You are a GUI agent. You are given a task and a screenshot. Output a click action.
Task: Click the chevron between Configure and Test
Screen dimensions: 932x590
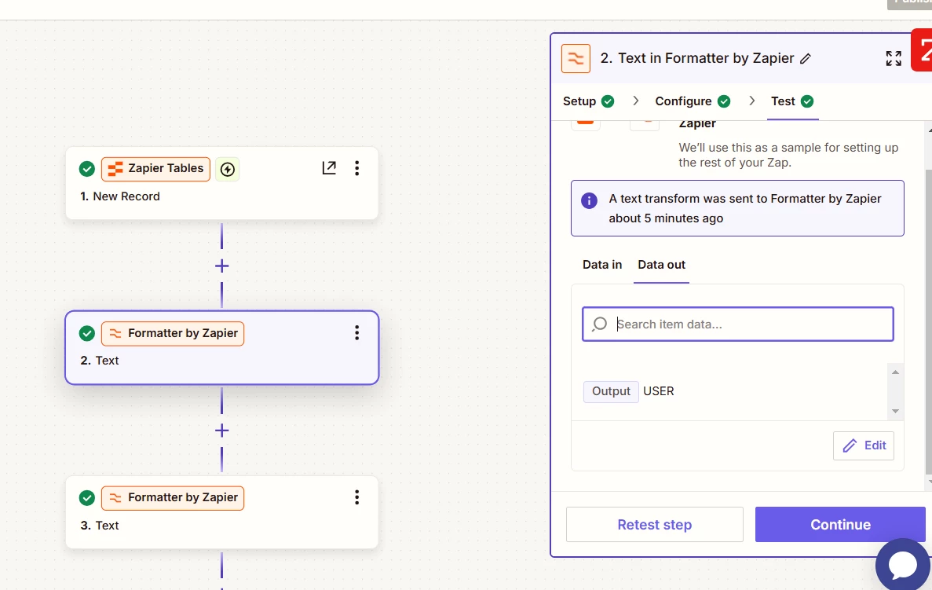pos(751,101)
